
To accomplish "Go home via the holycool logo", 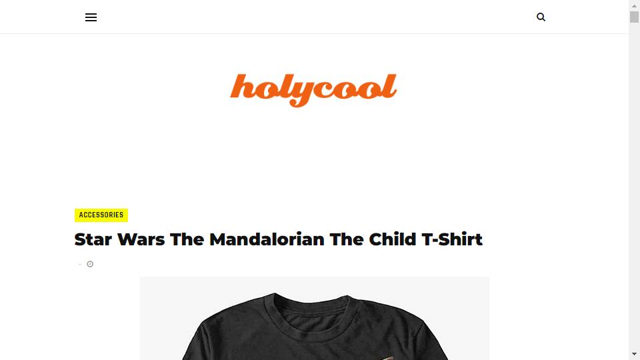I will pos(313,90).
